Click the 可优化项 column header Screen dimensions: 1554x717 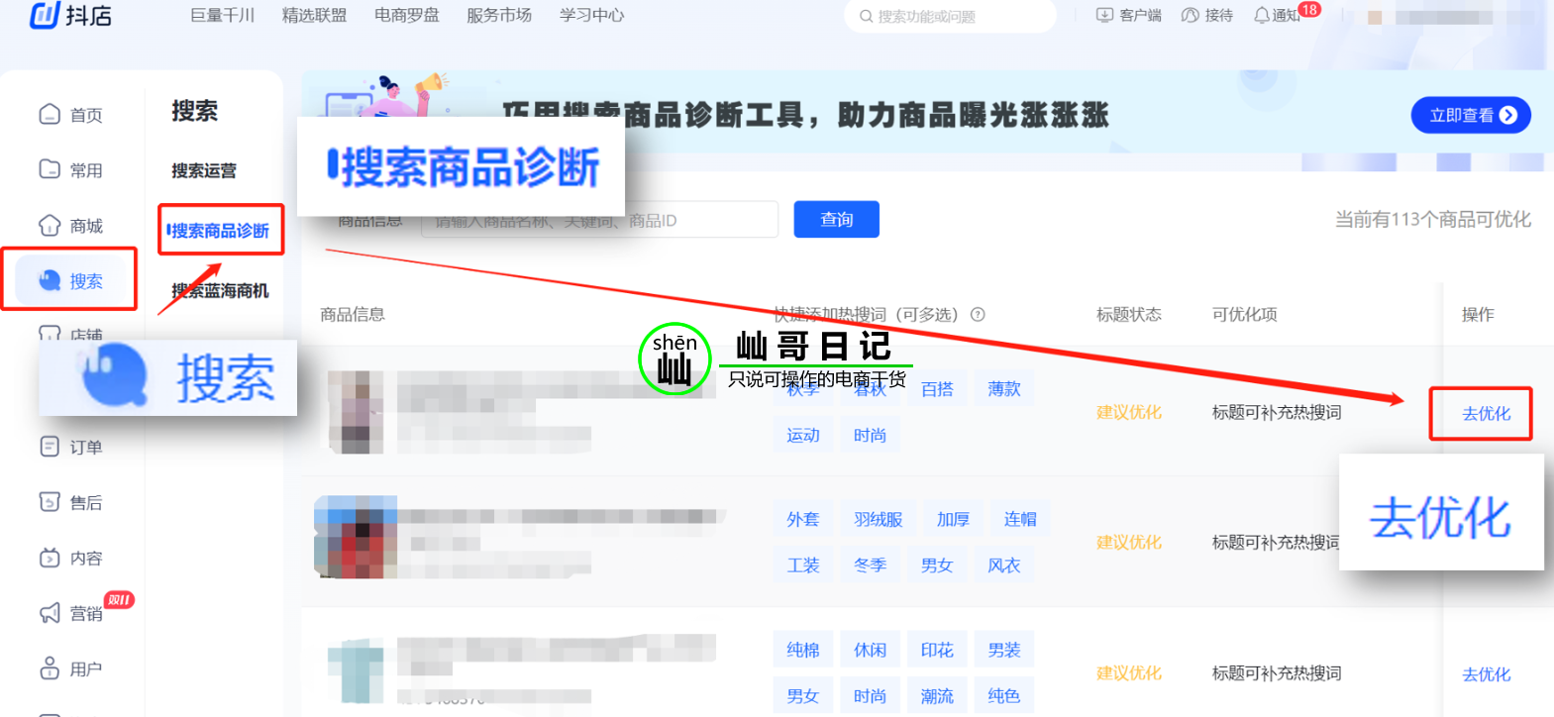coord(1245,315)
